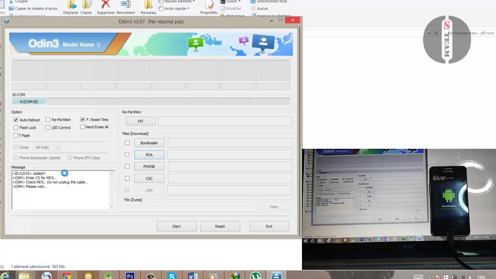This screenshot has width=496, height=279.
Task: Click the PIT button
Action: click(140, 121)
